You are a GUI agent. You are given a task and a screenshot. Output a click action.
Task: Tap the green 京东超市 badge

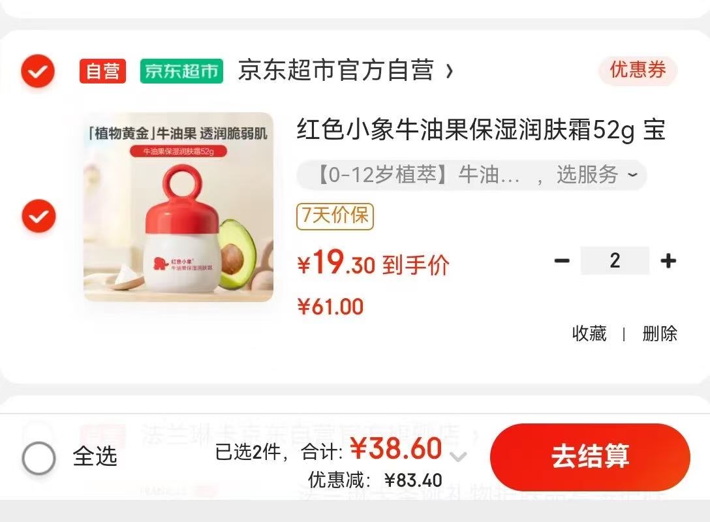[181, 71]
